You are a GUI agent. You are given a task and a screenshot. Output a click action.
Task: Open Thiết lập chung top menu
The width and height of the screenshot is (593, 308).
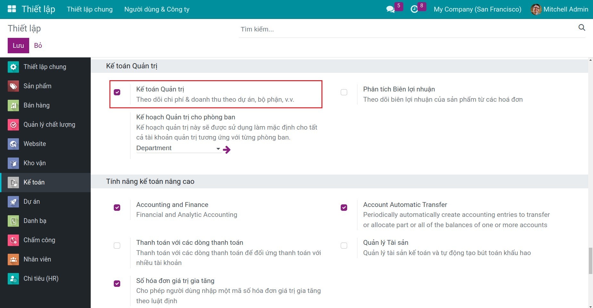tap(90, 9)
